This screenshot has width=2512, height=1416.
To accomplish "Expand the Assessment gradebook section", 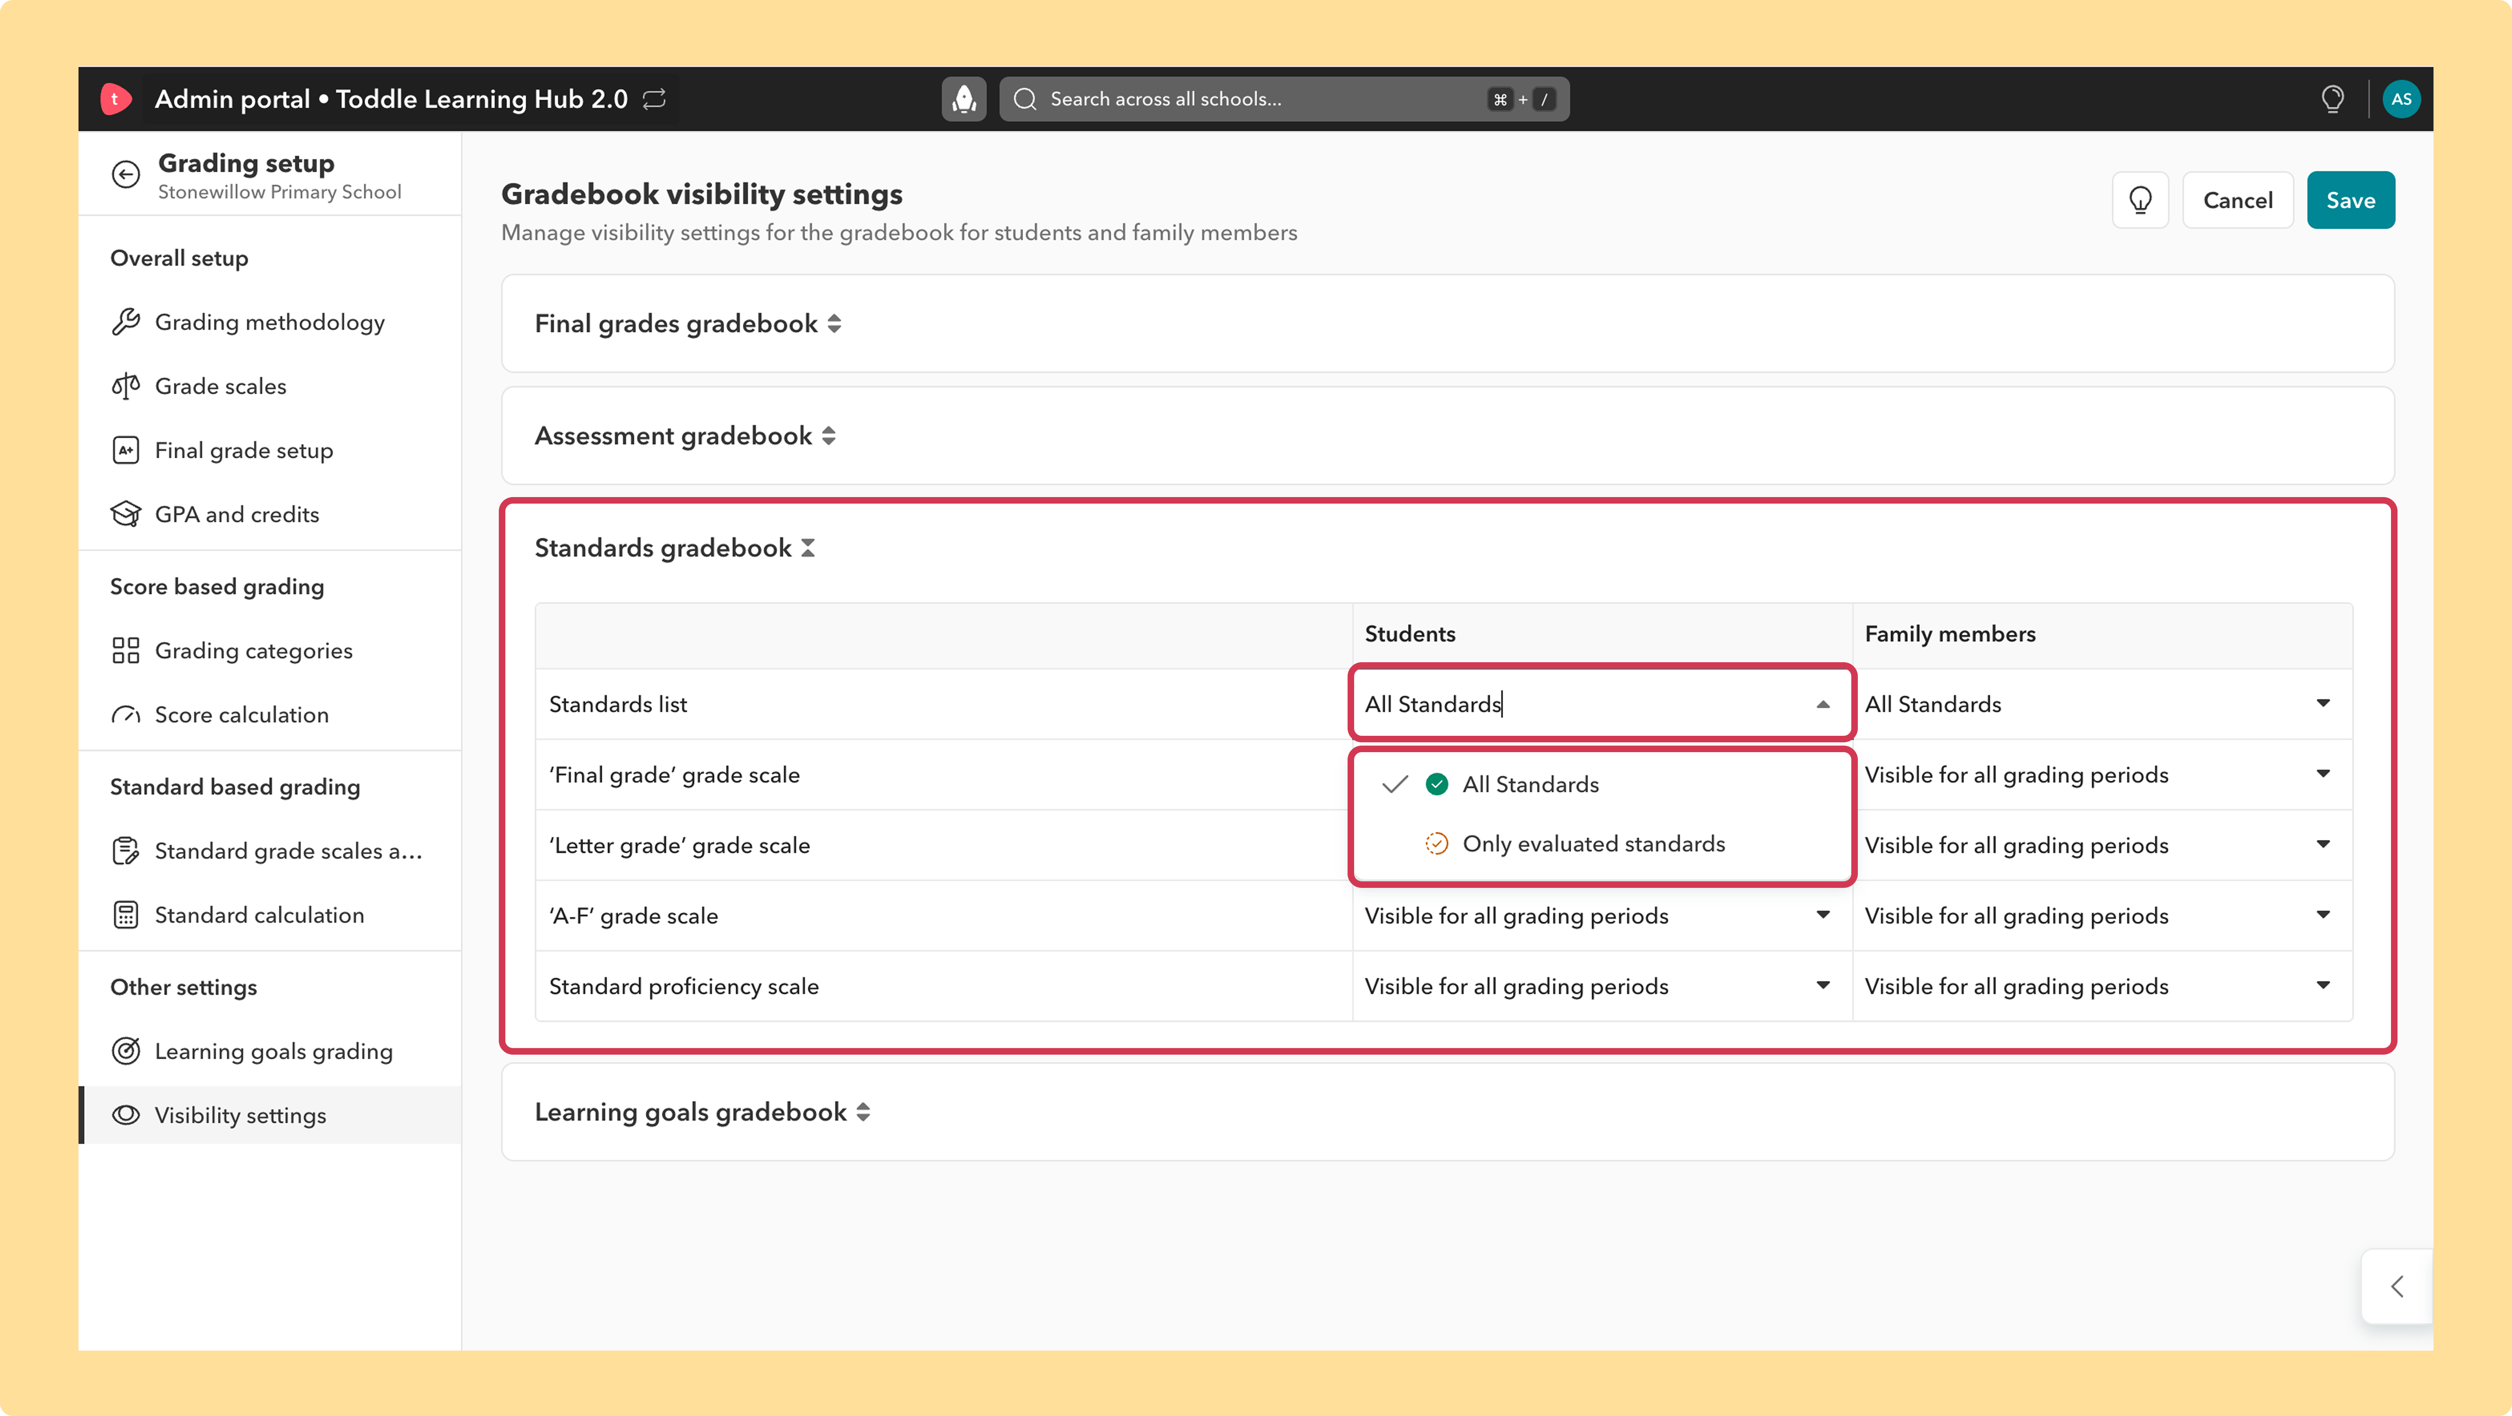I will tap(828, 436).
